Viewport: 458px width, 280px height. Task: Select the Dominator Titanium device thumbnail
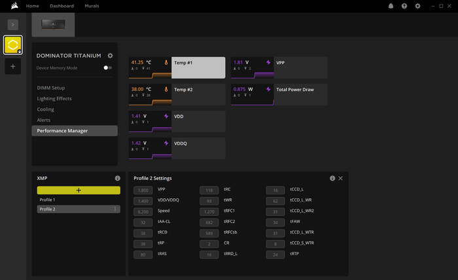[53, 24]
